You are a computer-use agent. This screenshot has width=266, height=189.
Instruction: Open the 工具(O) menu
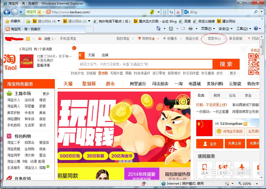(x=244, y=29)
